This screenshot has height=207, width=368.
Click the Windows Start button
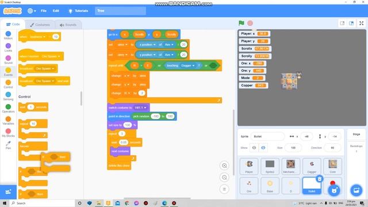click(x=5, y=203)
